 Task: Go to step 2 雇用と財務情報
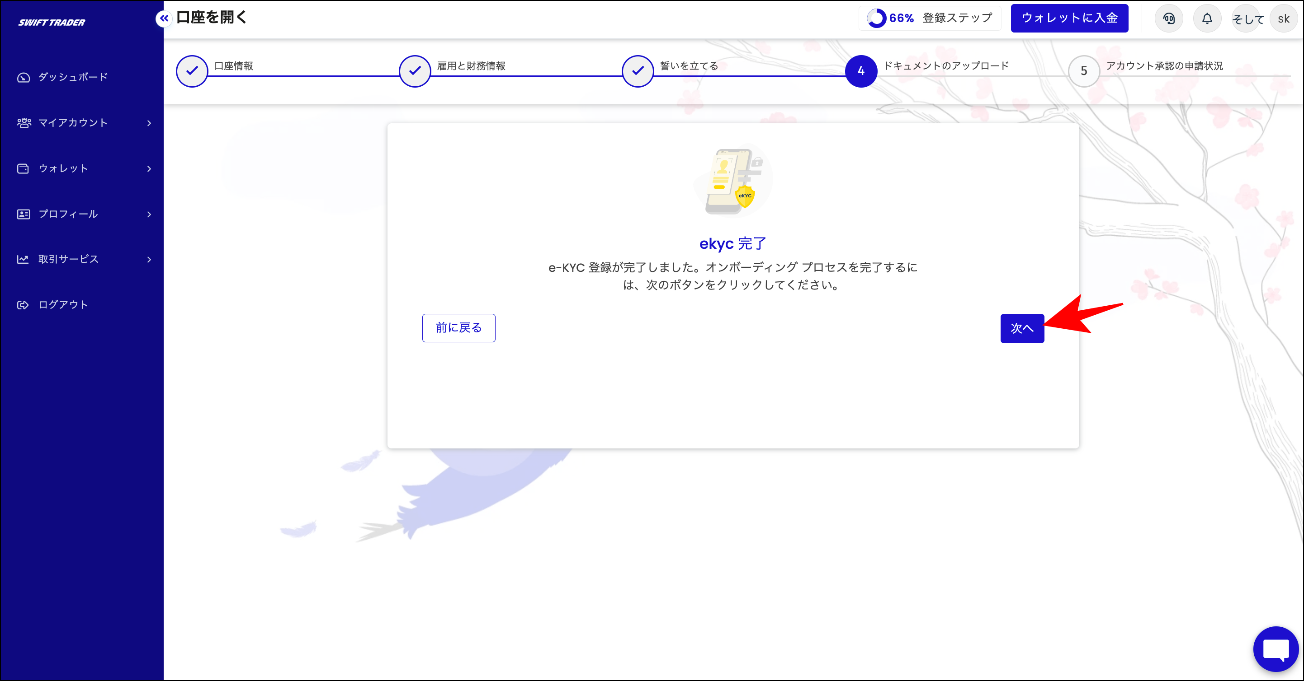tap(415, 71)
